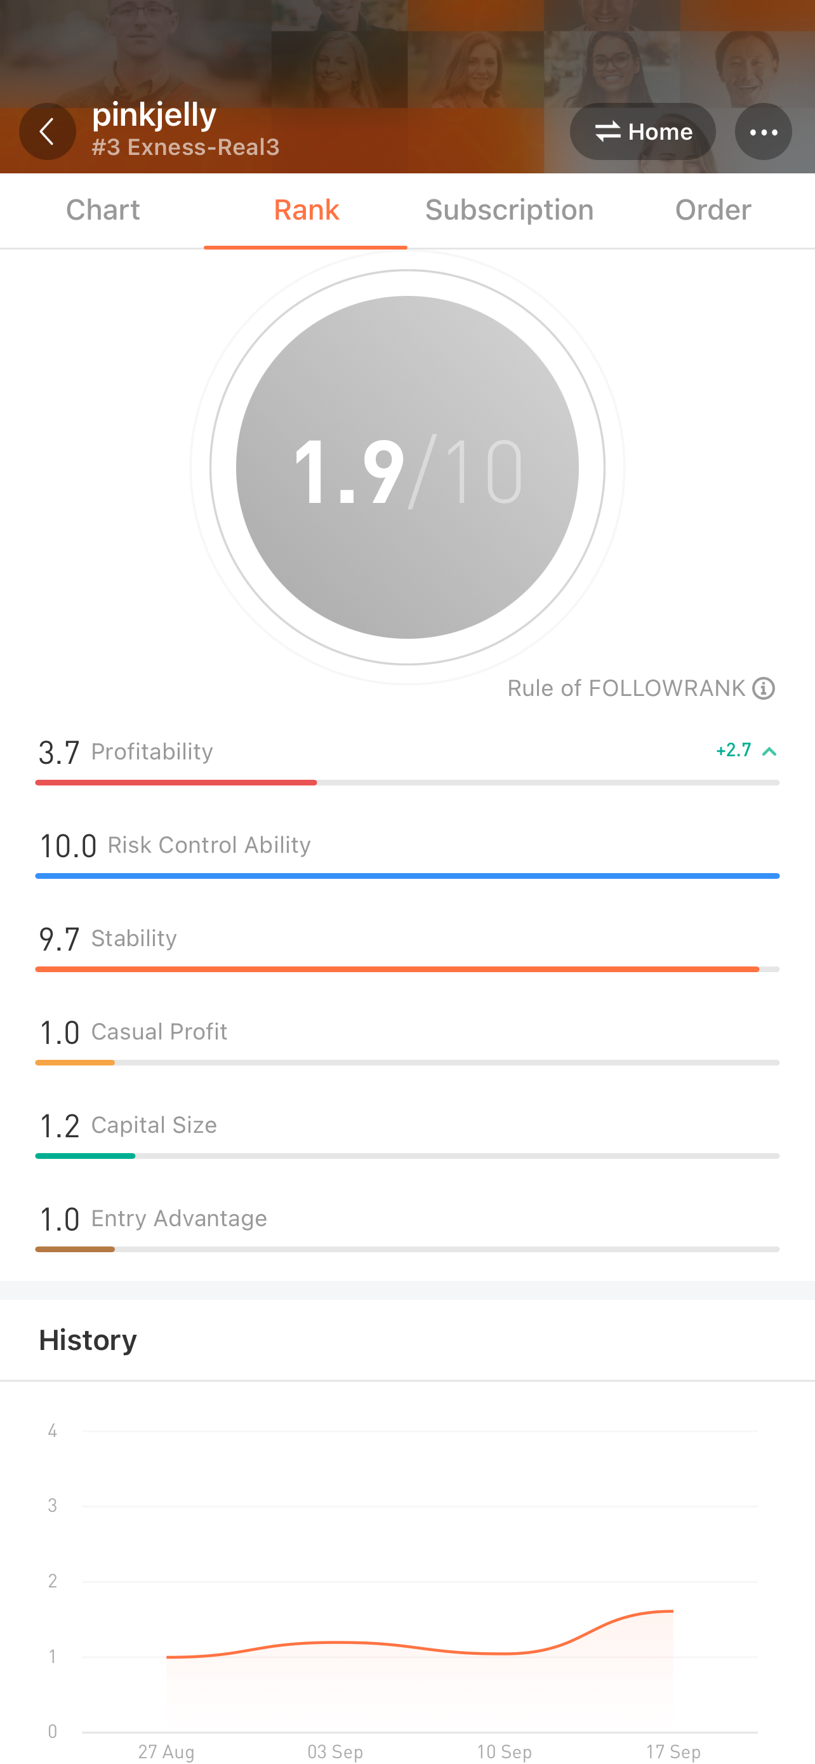Tap the Stability progress bar
This screenshot has height=1764, width=815.
pyautogui.click(x=407, y=969)
